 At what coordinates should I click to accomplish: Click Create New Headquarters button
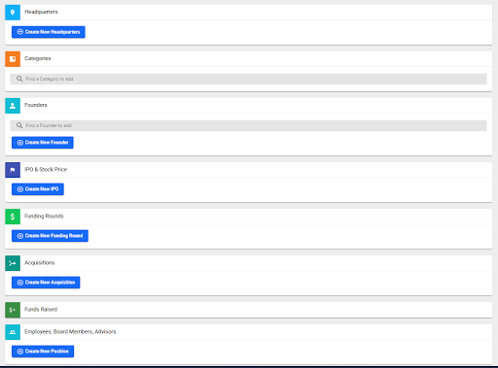click(49, 32)
